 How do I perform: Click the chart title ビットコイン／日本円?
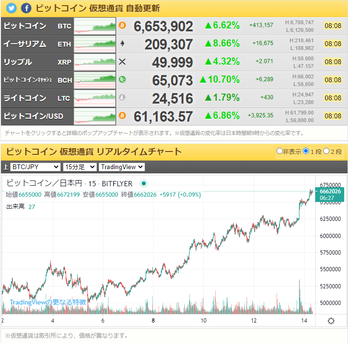44,183
